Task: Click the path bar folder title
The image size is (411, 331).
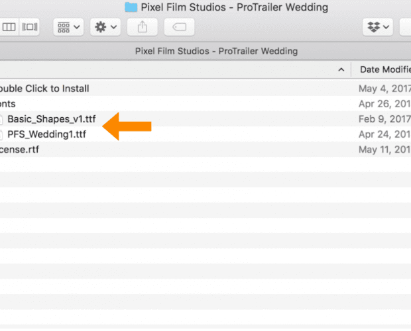Action: 216,51
